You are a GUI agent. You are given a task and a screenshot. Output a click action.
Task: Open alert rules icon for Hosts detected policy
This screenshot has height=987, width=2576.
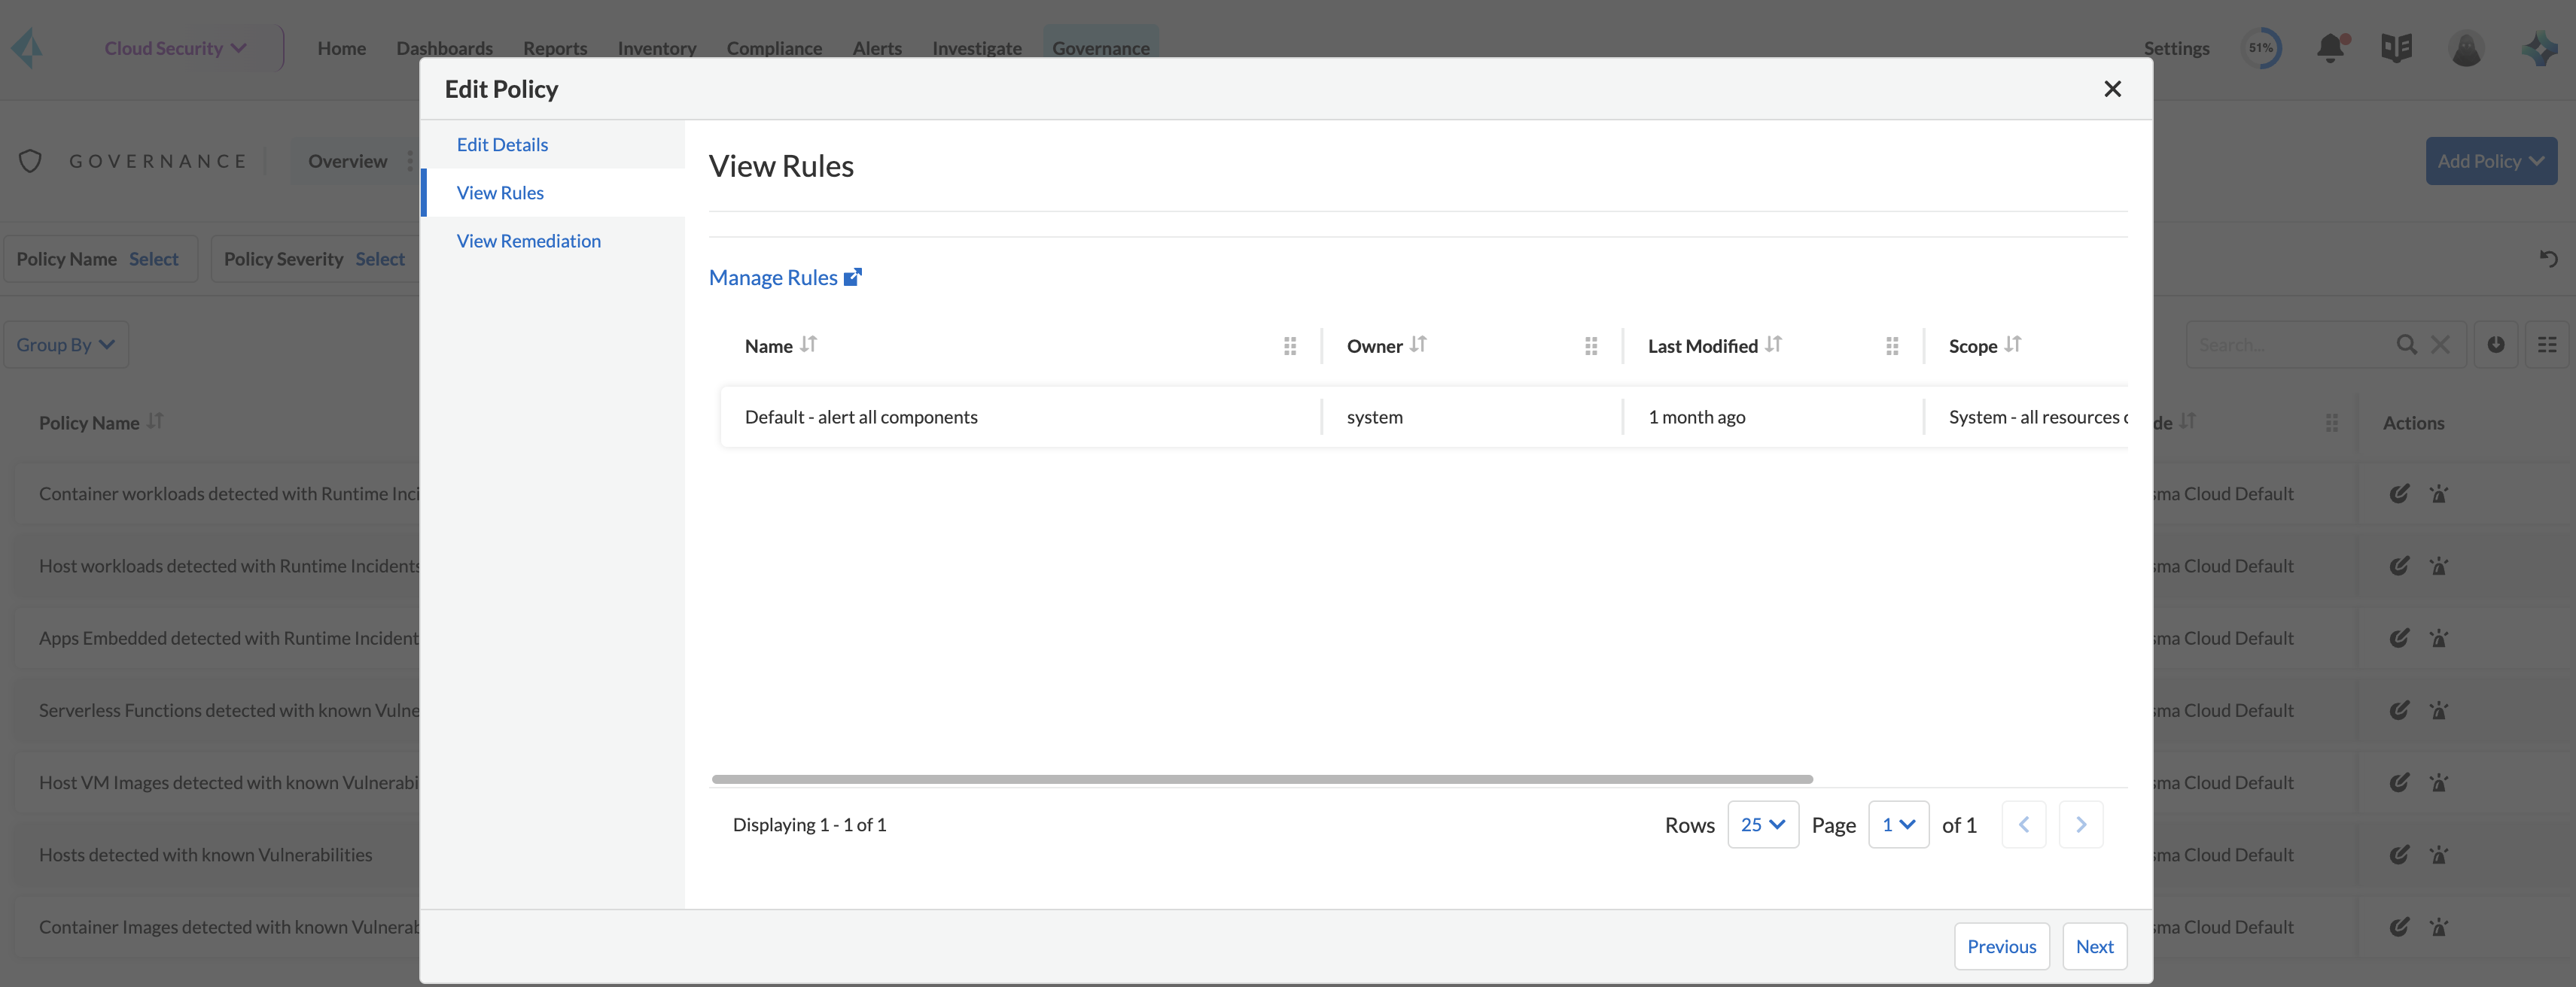click(x=2439, y=855)
